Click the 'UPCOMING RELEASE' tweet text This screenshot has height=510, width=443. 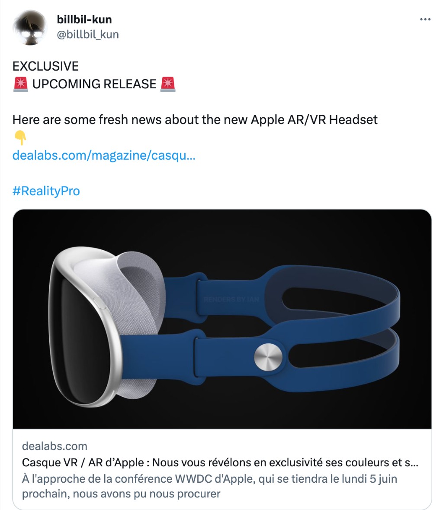pyautogui.click(x=94, y=84)
